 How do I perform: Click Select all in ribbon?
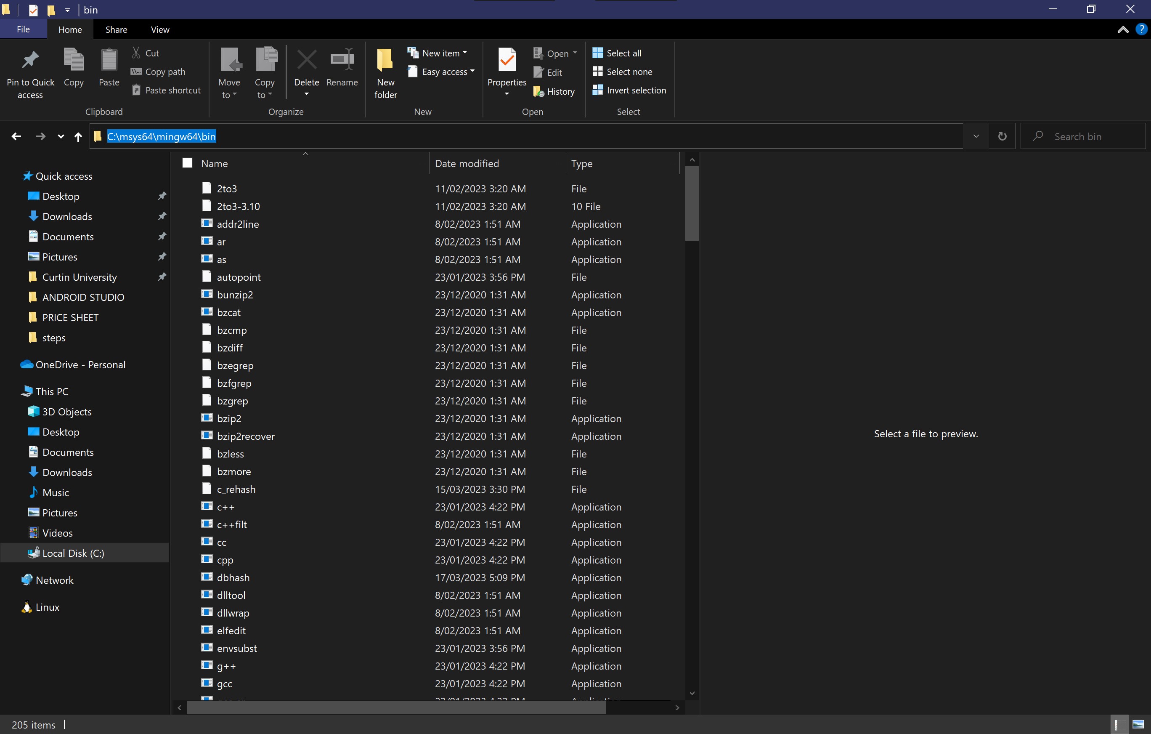617,53
